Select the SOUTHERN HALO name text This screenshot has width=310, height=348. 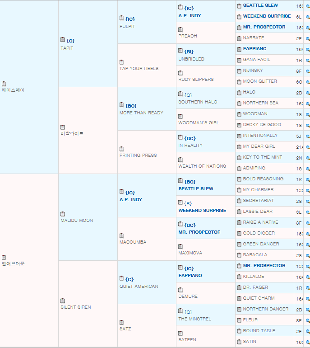(x=198, y=102)
